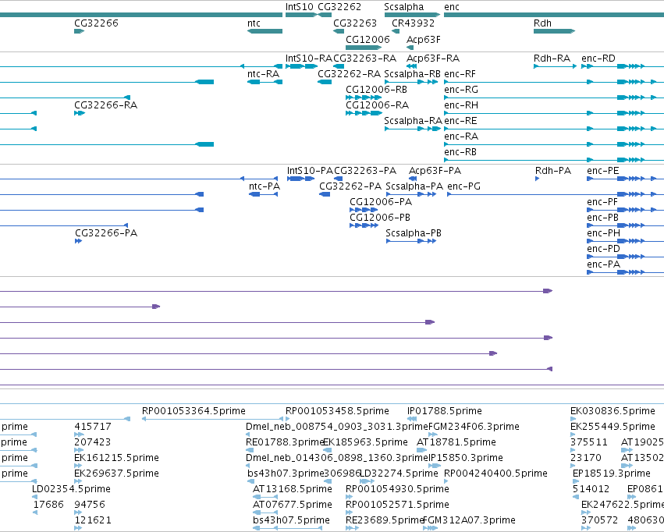Click protein Scsalpha-PB
Screen dimensions: 664x532
click(411, 241)
